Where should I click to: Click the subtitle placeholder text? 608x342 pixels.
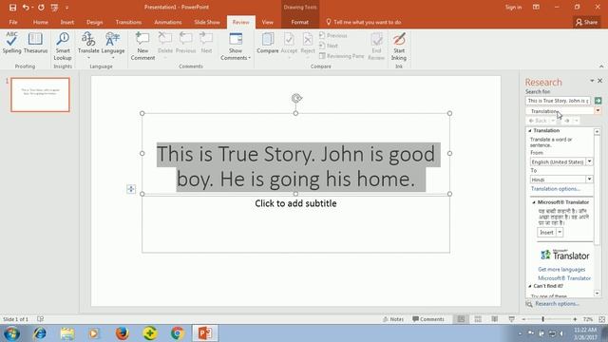click(295, 203)
